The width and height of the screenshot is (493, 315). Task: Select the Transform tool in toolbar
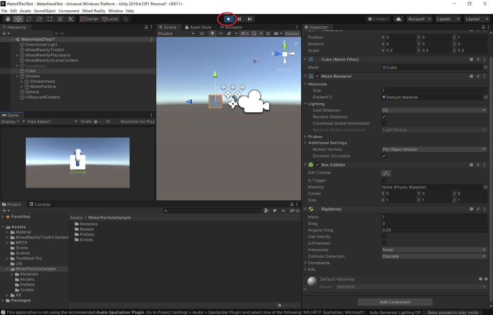click(x=60, y=19)
